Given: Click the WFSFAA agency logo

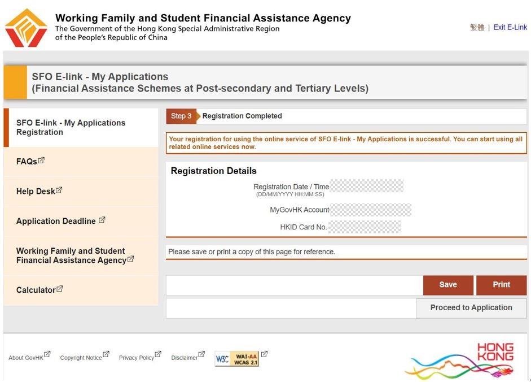Looking at the screenshot, I should [x=26, y=28].
